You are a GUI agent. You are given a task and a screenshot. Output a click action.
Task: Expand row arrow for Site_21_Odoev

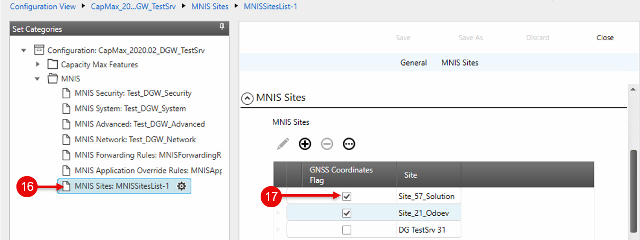(x=278, y=213)
